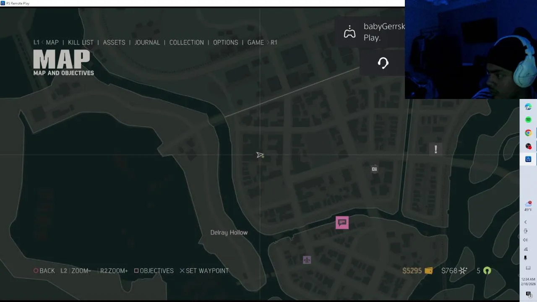
Task: Click the pink speech bubble map marker
Action: [x=342, y=222]
